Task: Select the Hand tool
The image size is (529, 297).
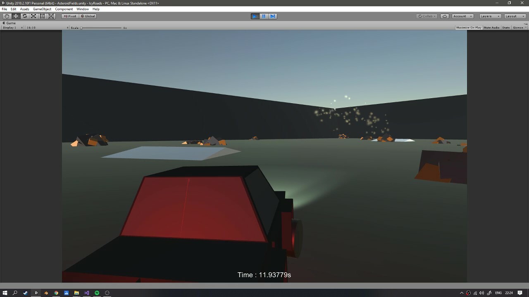Action: pos(7,16)
